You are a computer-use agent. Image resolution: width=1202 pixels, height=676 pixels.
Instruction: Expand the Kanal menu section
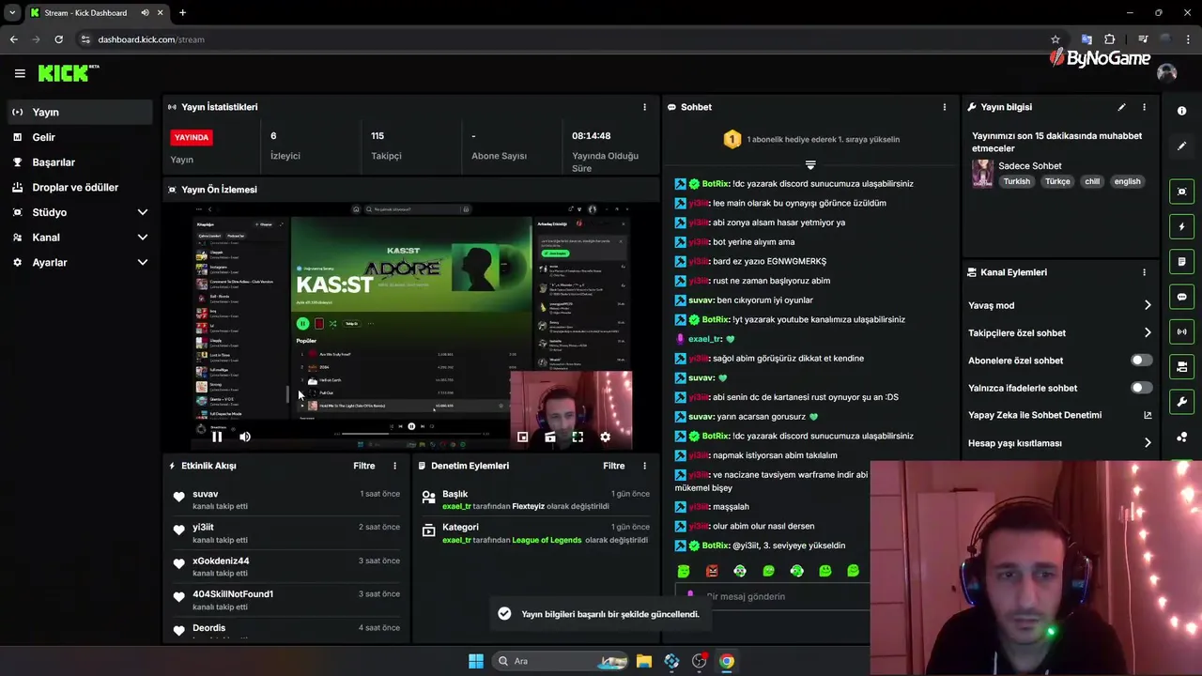click(143, 238)
